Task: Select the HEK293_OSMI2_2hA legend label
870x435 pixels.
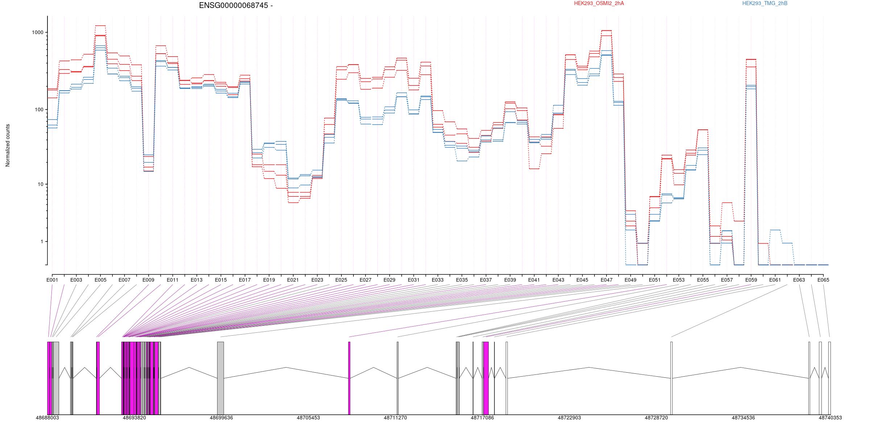Action: point(599,3)
